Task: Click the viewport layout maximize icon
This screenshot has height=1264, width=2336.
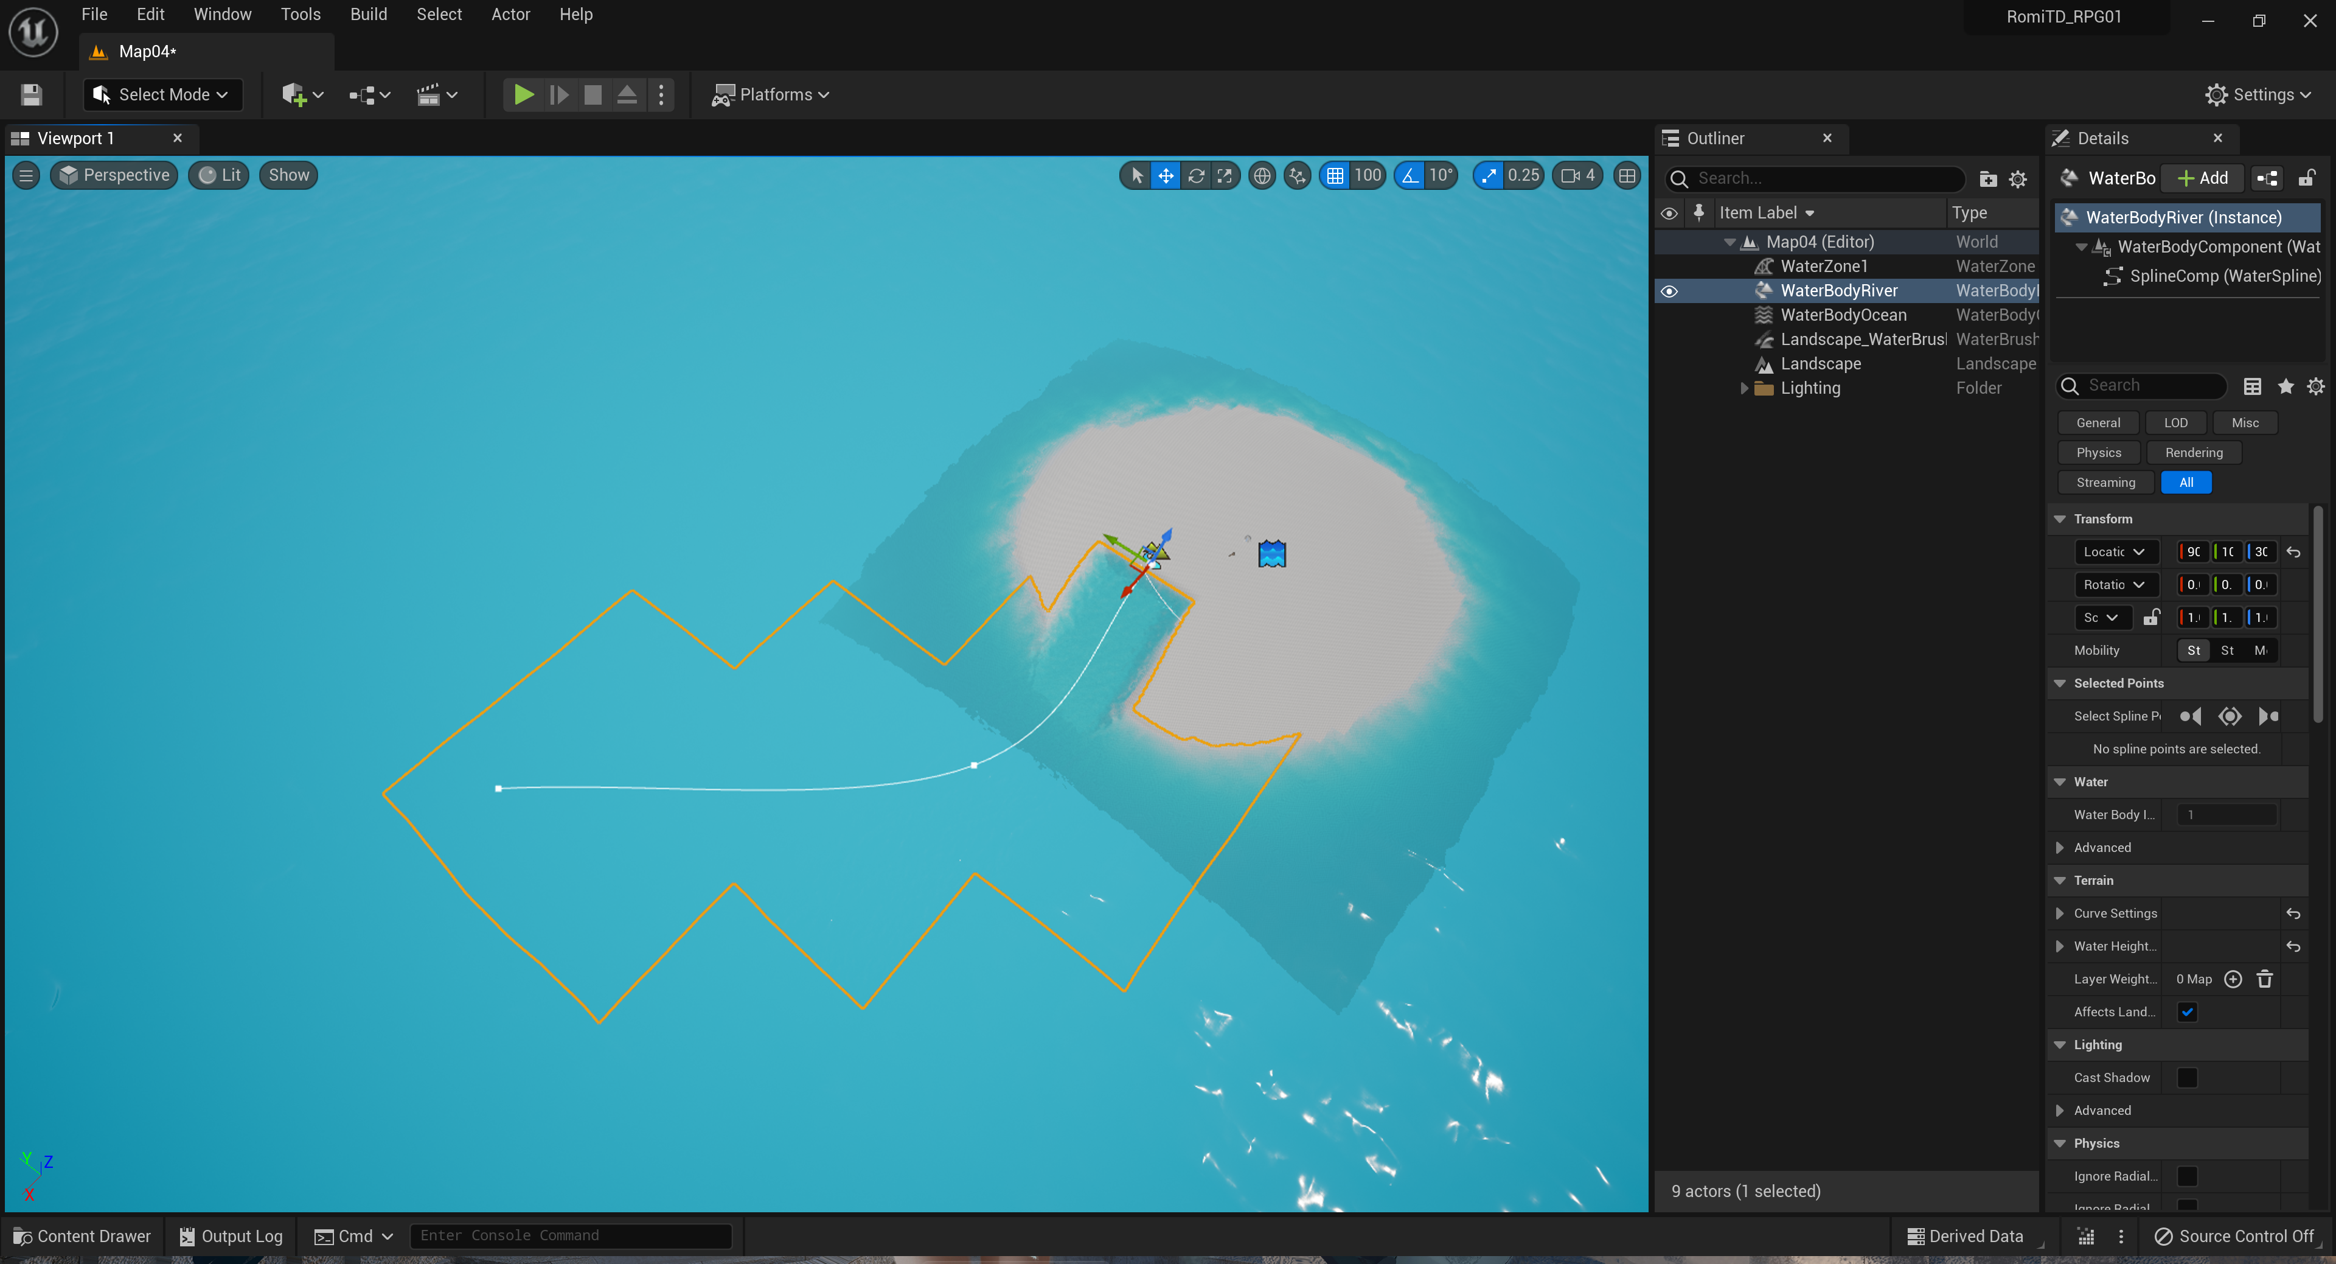Action: click(x=1627, y=175)
